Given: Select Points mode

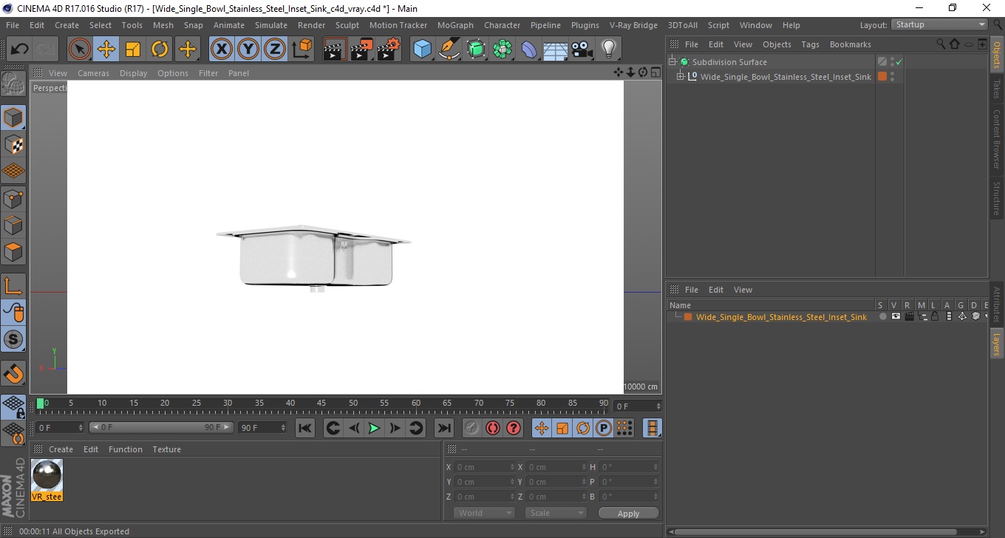Looking at the screenshot, I should pos(13,198).
